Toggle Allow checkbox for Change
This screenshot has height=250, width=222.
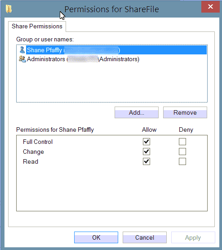pyautogui.click(x=147, y=152)
